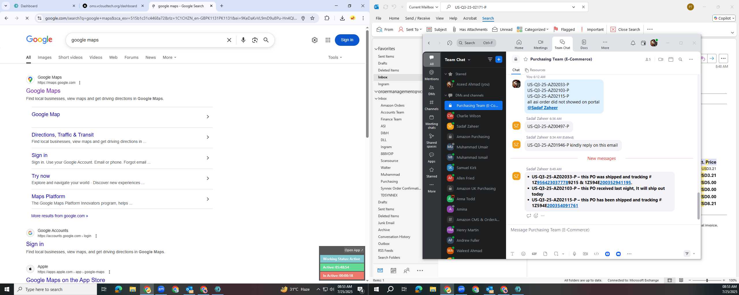Open emoji picker in message composer

point(523,254)
